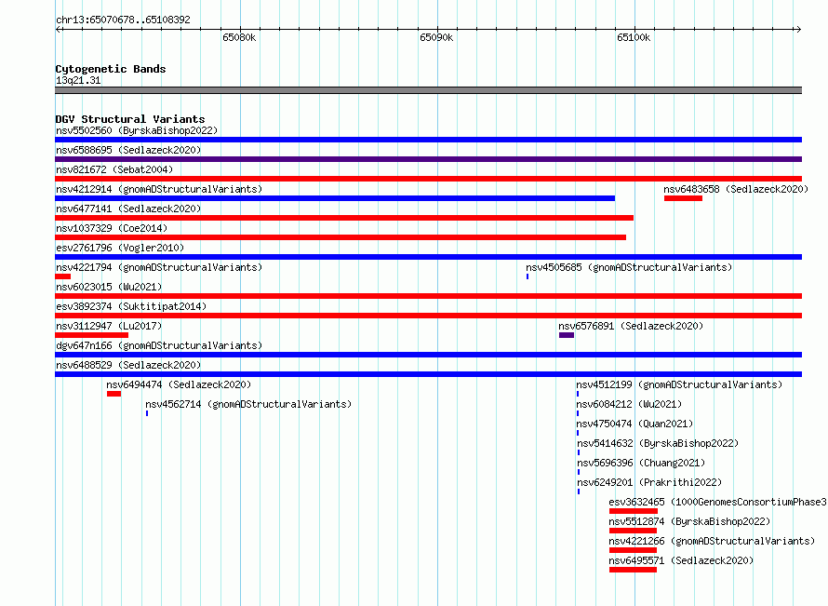
Task: Click the esv3632465 1000Genomes variant label
Action: tap(717, 502)
